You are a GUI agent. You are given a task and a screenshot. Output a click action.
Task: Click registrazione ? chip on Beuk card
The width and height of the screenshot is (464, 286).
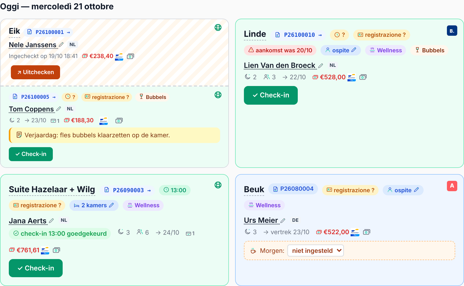click(350, 190)
